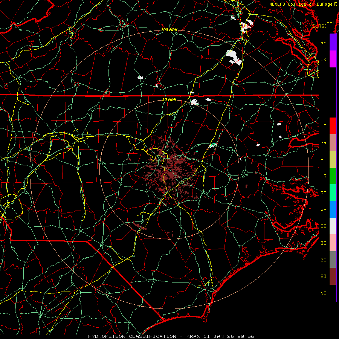Click the 50 NMI range ring label
Screen dimensions: 339x339
click(169, 99)
